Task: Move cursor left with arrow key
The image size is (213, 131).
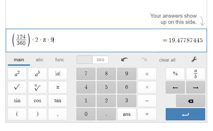Action: (175, 87)
